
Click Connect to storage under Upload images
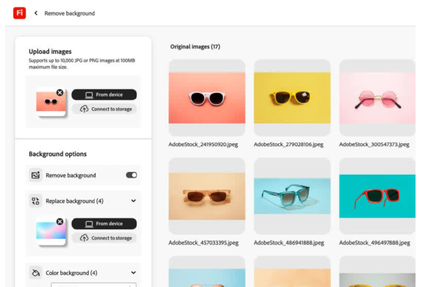[104, 109]
